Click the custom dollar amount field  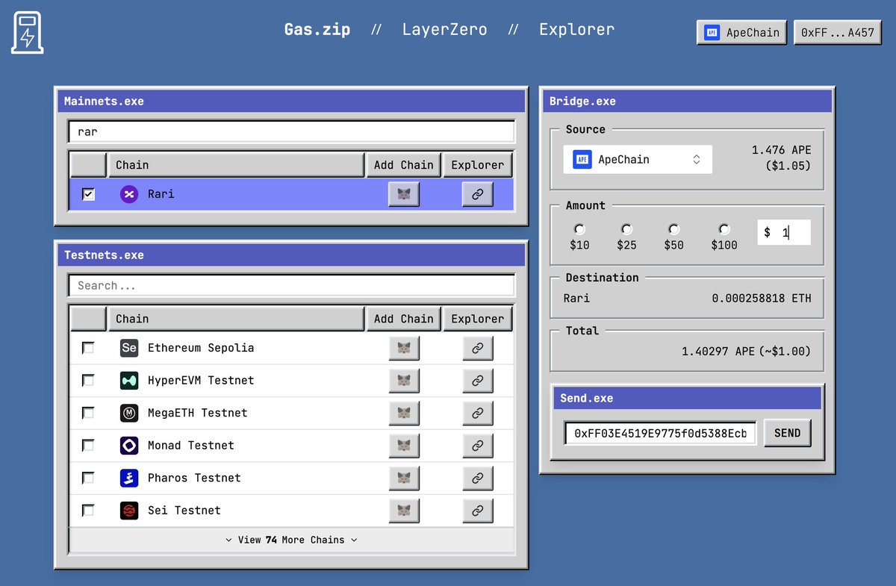click(x=784, y=233)
